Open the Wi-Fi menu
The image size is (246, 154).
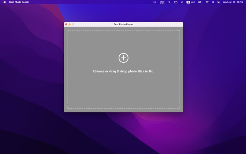(x=207, y=2)
